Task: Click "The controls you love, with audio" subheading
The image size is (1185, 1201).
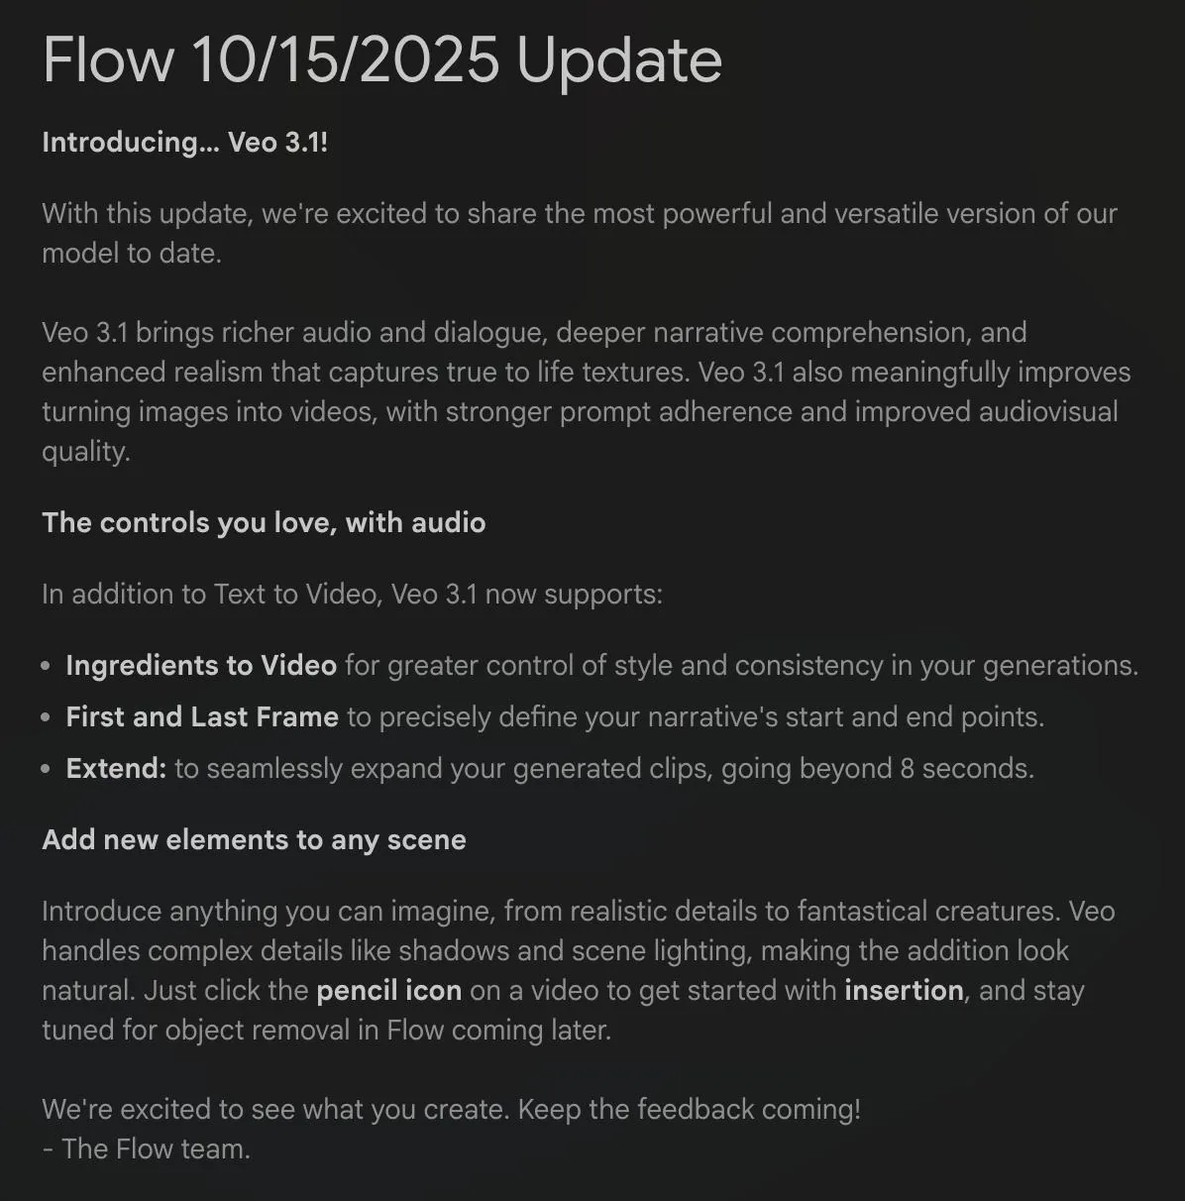Action: tap(264, 522)
